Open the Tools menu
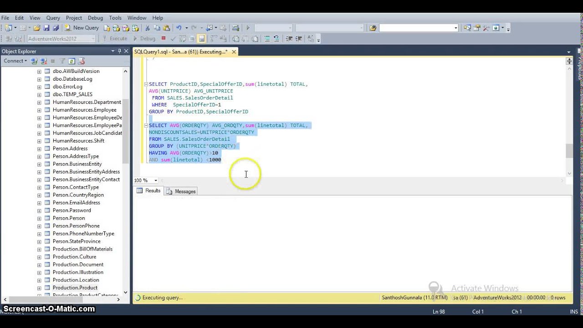This screenshot has height=328, width=583. 115,18
